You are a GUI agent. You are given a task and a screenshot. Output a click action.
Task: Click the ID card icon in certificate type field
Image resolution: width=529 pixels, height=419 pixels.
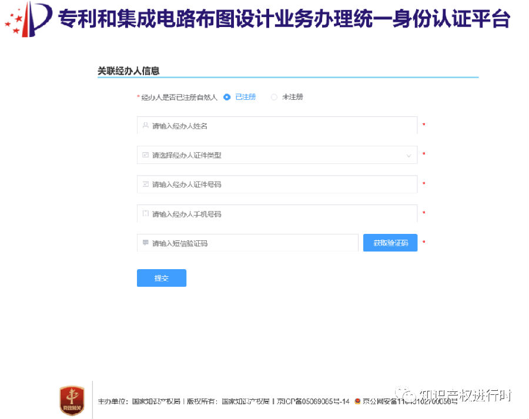(145, 155)
